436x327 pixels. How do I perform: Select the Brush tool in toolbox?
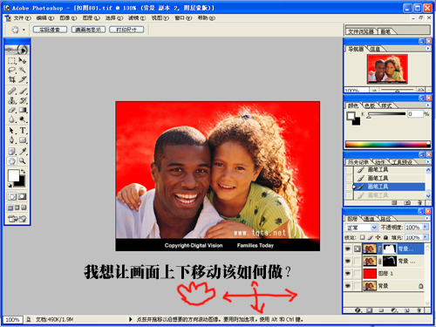tap(23, 92)
